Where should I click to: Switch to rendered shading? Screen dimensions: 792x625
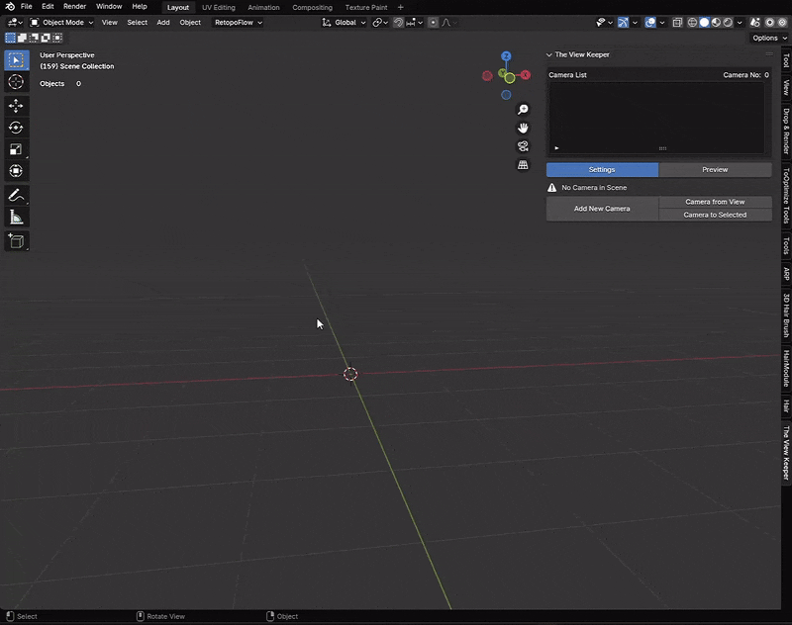coord(728,22)
